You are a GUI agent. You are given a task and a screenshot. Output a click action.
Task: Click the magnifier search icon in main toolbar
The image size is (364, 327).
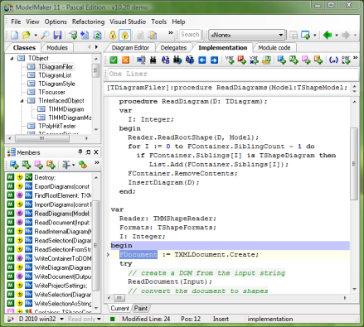click(x=46, y=35)
